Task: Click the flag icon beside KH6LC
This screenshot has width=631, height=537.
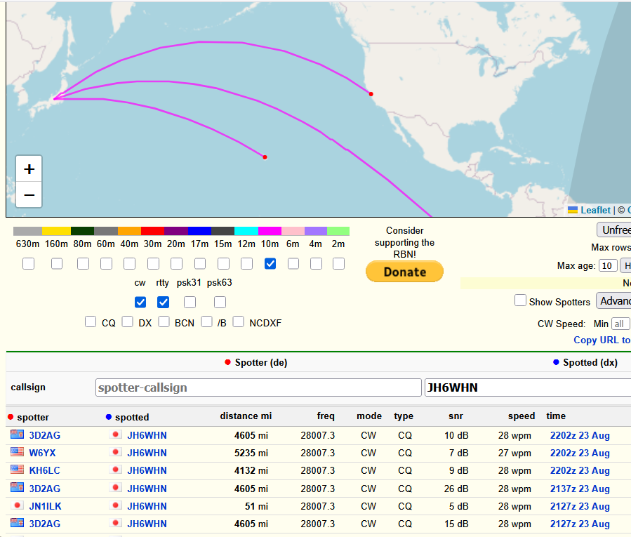Action: [x=17, y=470]
